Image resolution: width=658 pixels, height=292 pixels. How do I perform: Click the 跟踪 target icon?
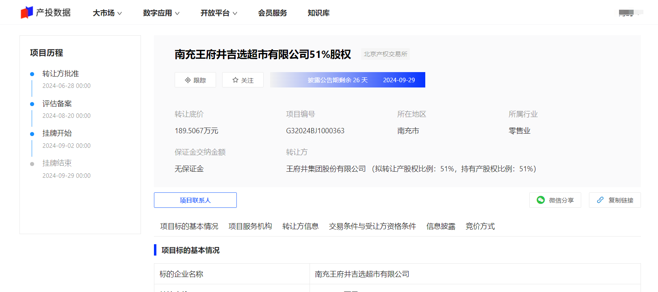click(x=188, y=80)
